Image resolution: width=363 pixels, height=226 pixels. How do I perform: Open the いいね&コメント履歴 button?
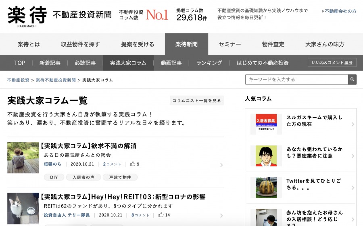point(332,63)
